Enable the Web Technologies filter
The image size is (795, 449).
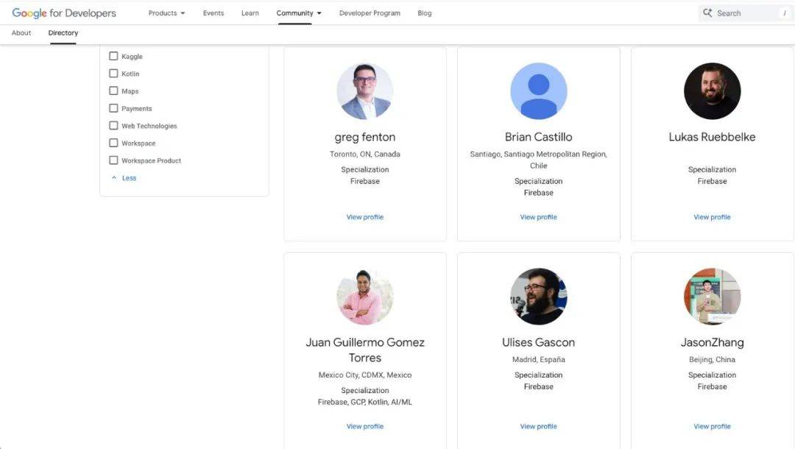[x=114, y=125]
